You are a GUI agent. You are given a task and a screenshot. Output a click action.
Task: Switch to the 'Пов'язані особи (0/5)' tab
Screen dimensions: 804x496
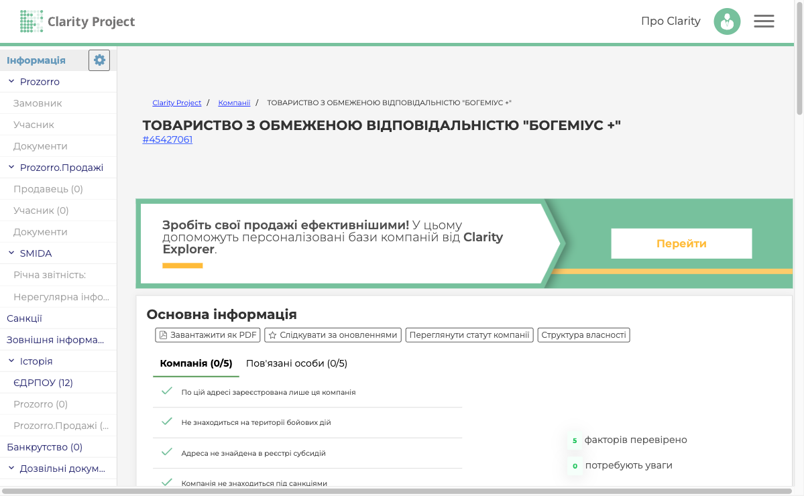pyautogui.click(x=298, y=363)
